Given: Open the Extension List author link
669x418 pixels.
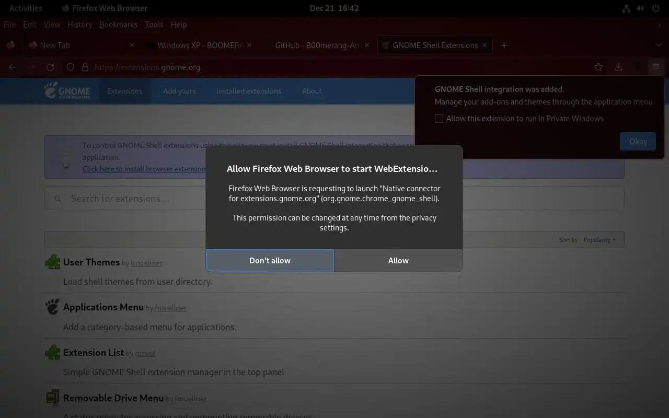Looking at the screenshot, I should 145,353.
